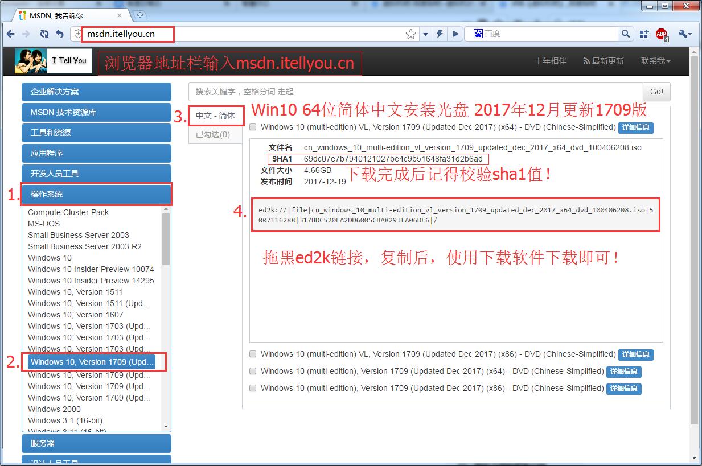
Task: Expand the 应用程序 category
Action: [96, 153]
